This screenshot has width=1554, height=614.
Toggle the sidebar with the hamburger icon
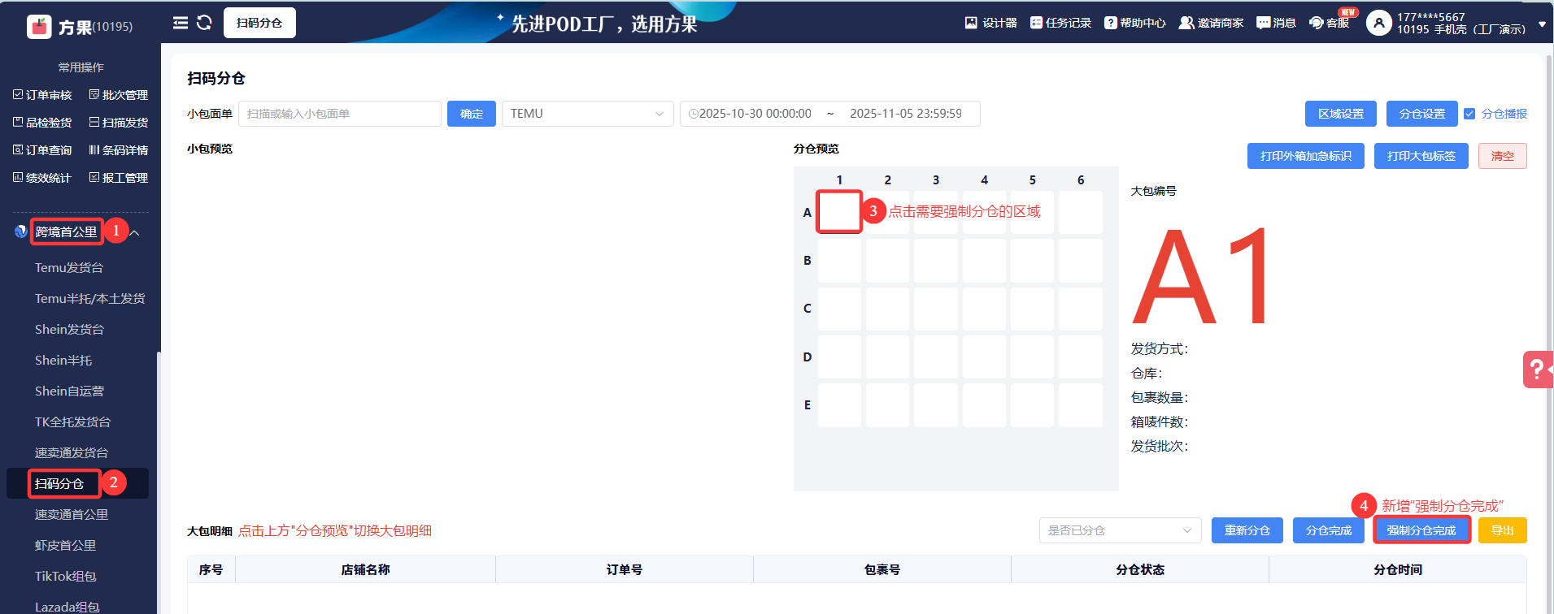coord(181,23)
